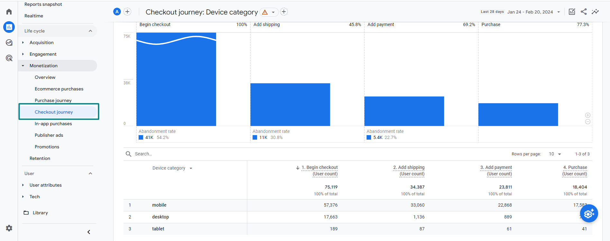
Task: Sort by 1. Begin checkout column header
Action: click(x=320, y=171)
